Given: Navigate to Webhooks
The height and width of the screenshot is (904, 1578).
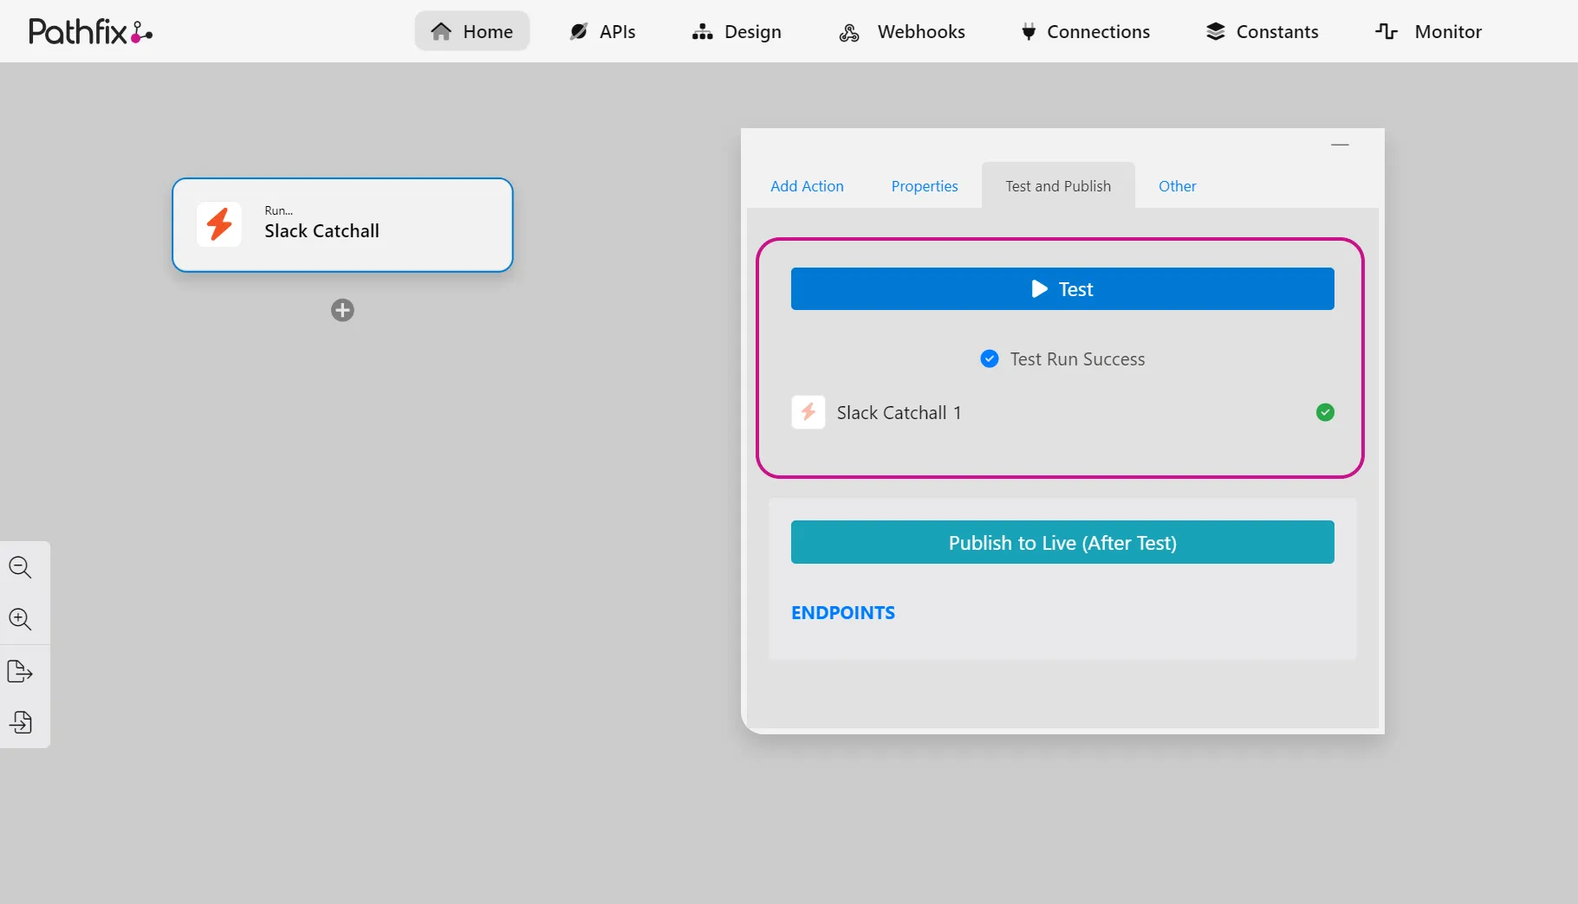Looking at the screenshot, I should coord(902,31).
